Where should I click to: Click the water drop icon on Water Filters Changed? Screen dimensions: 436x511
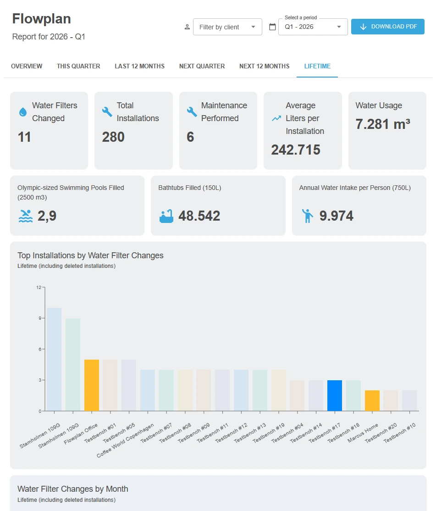pos(23,112)
